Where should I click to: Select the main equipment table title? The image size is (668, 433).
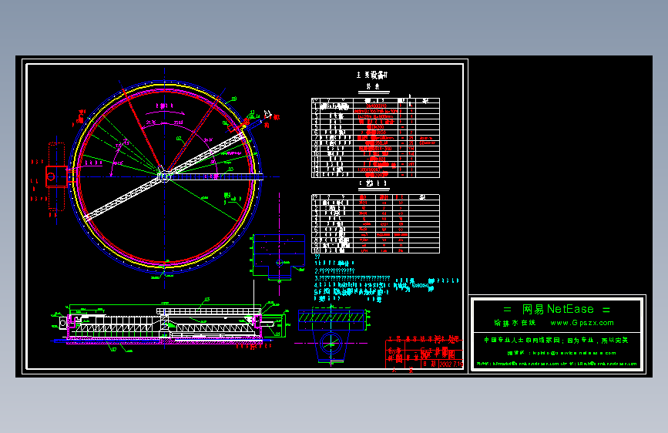coord(372,75)
